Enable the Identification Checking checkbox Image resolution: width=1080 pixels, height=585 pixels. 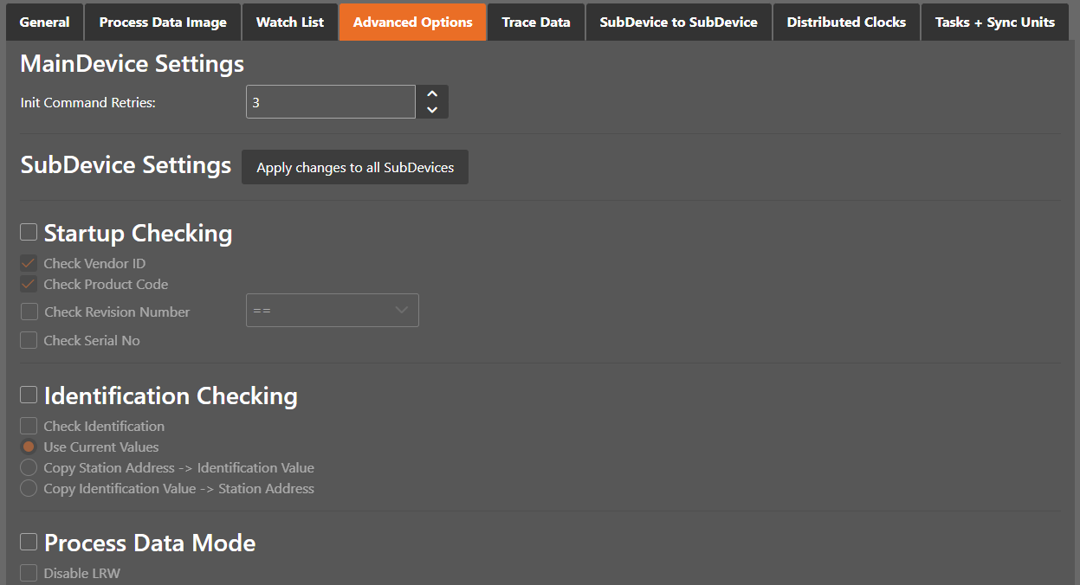coord(29,395)
